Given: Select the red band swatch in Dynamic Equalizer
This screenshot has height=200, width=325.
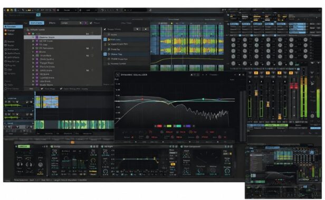Looking at the screenshot, I should pyautogui.click(x=159, y=126).
